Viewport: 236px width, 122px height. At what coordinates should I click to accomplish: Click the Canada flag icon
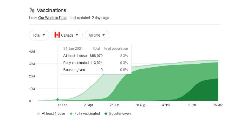tap(57, 35)
